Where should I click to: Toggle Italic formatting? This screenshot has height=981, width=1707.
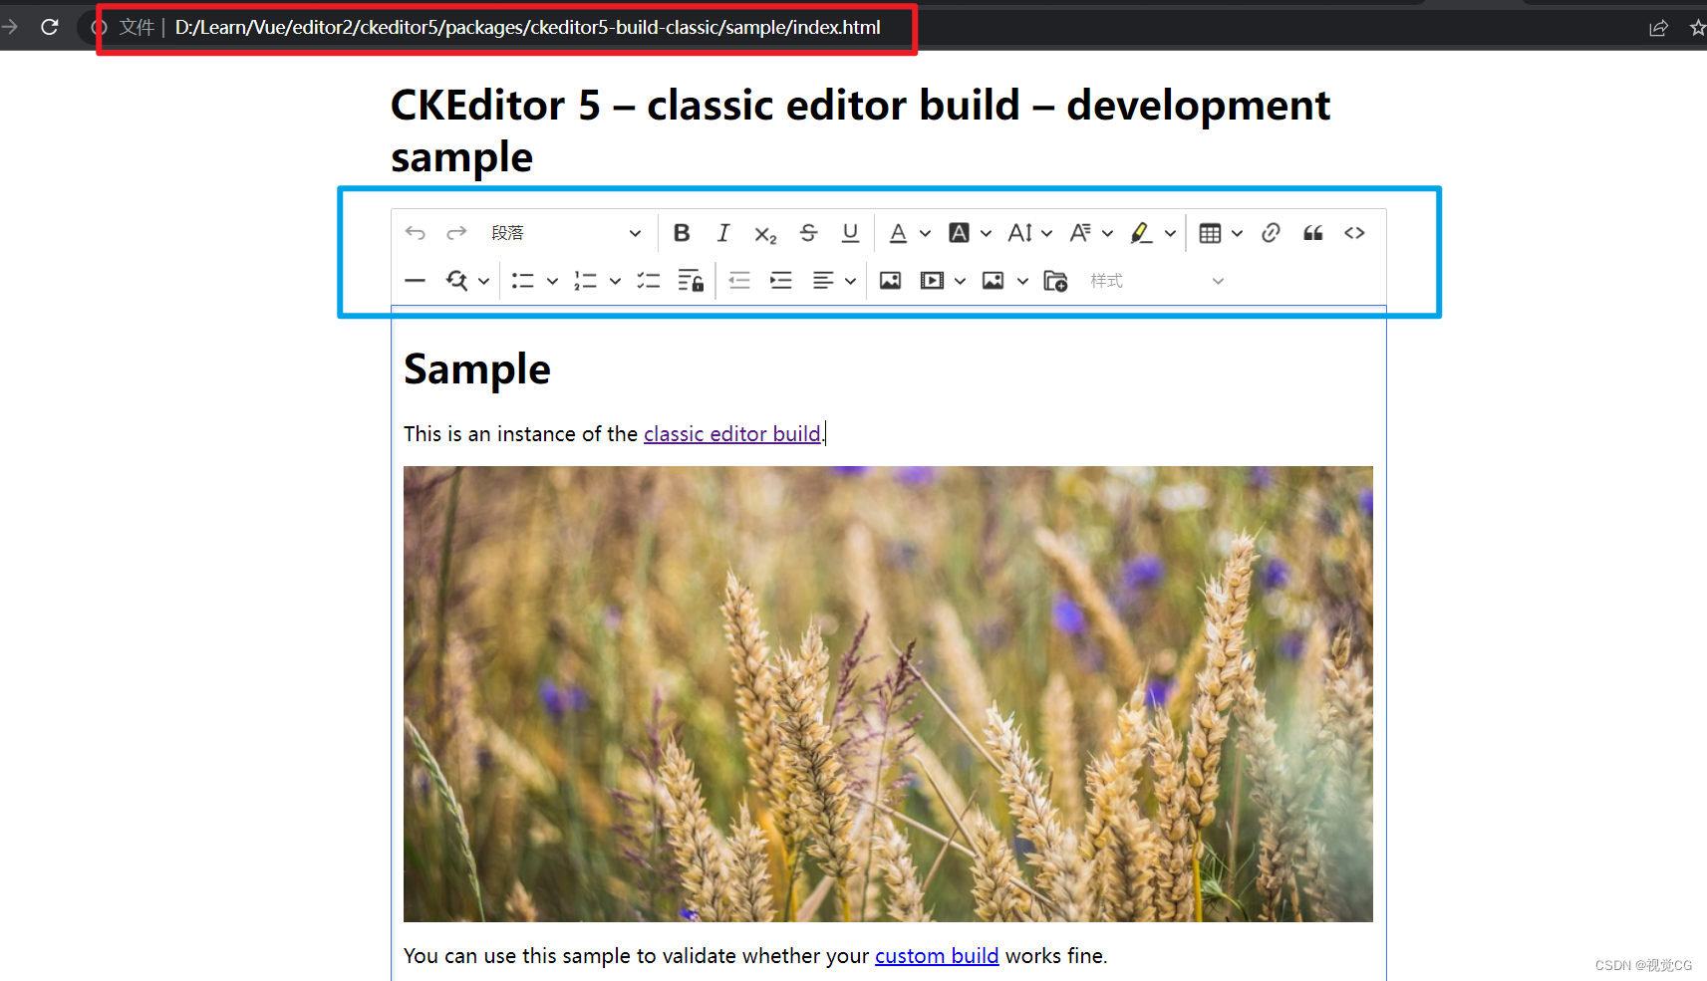coord(723,233)
